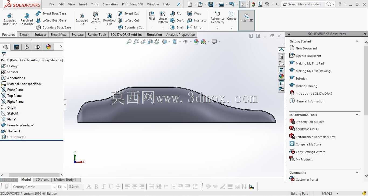Open the Appearances task pane color ball
Image resolution: width=368 pixels, height=196 pixels.
[x=282, y=76]
